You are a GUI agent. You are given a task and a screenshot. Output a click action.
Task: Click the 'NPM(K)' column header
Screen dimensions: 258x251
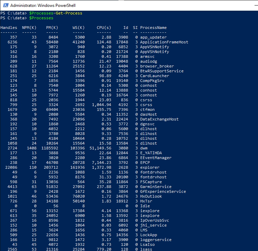click(29, 28)
